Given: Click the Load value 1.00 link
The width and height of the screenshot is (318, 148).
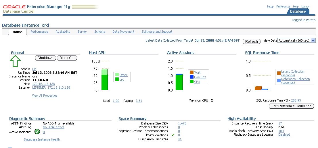Looking at the screenshot, I should coord(116,101).
